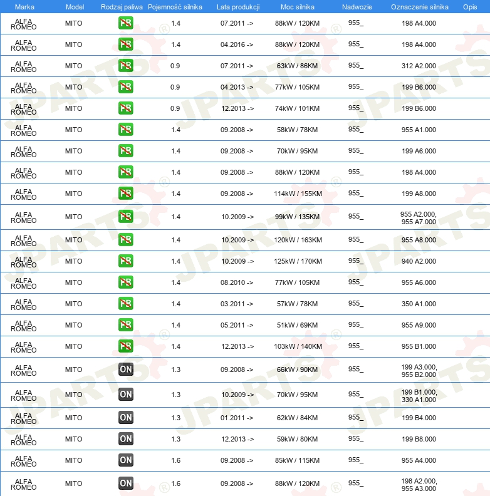The image size is (490, 496).
Task: Click the Rodzaj paliwa column header
Action: tap(122, 6)
